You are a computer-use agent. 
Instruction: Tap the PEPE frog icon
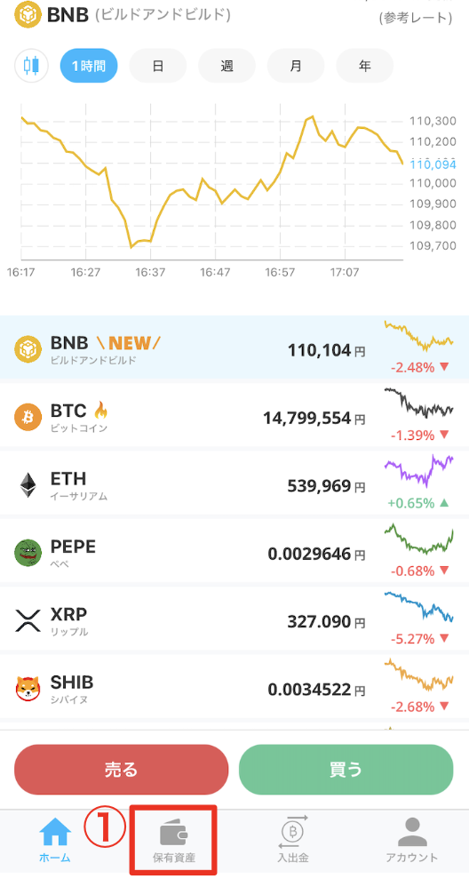(x=28, y=553)
